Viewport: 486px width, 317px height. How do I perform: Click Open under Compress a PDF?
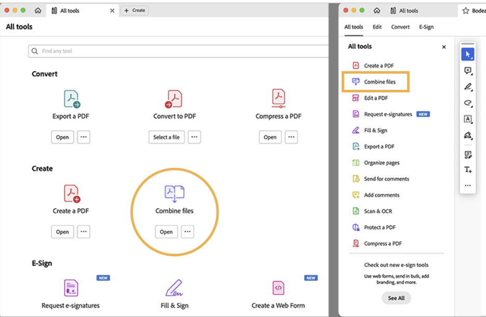pyautogui.click(x=271, y=137)
